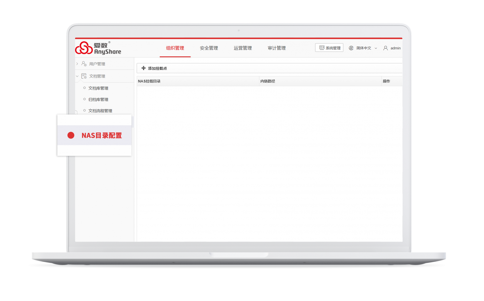Click the AnyShare cloud logo
484x301 pixels.
(84, 48)
